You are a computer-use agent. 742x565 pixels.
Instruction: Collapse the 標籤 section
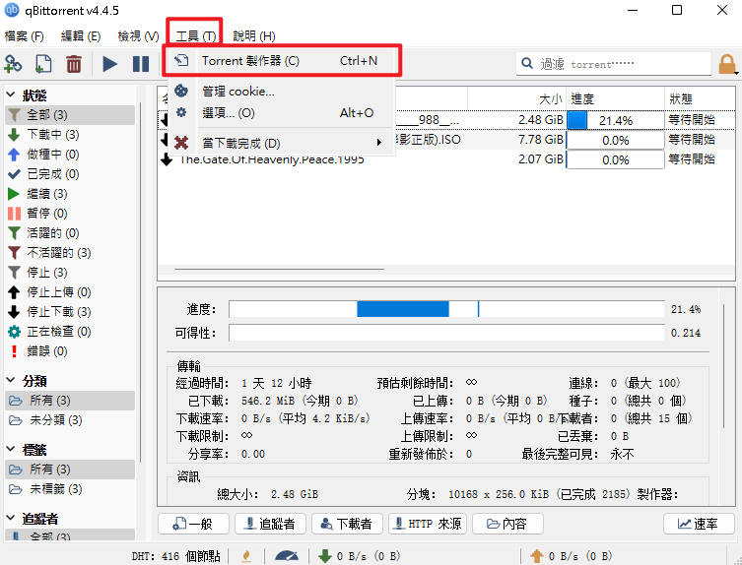[11, 449]
